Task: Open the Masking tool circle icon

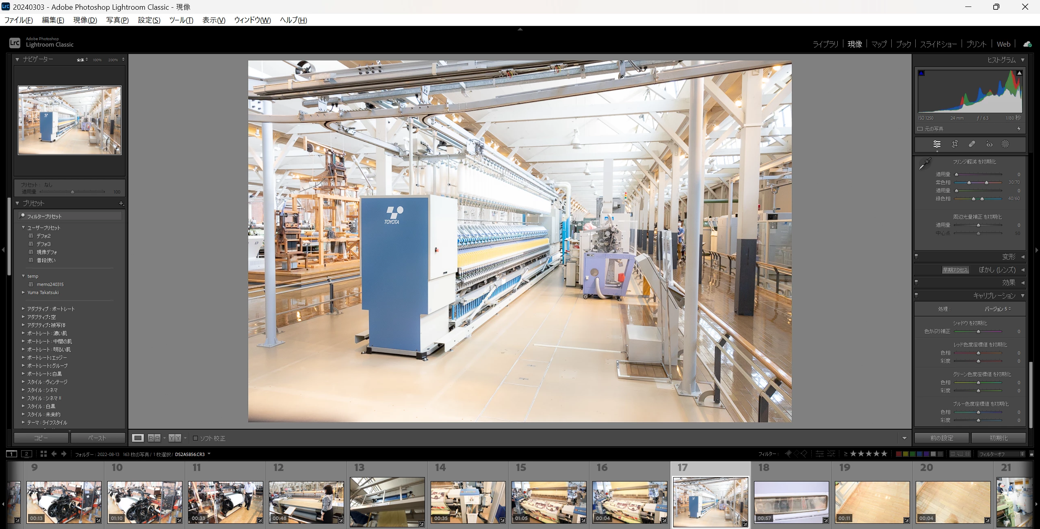Action: tap(1005, 144)
